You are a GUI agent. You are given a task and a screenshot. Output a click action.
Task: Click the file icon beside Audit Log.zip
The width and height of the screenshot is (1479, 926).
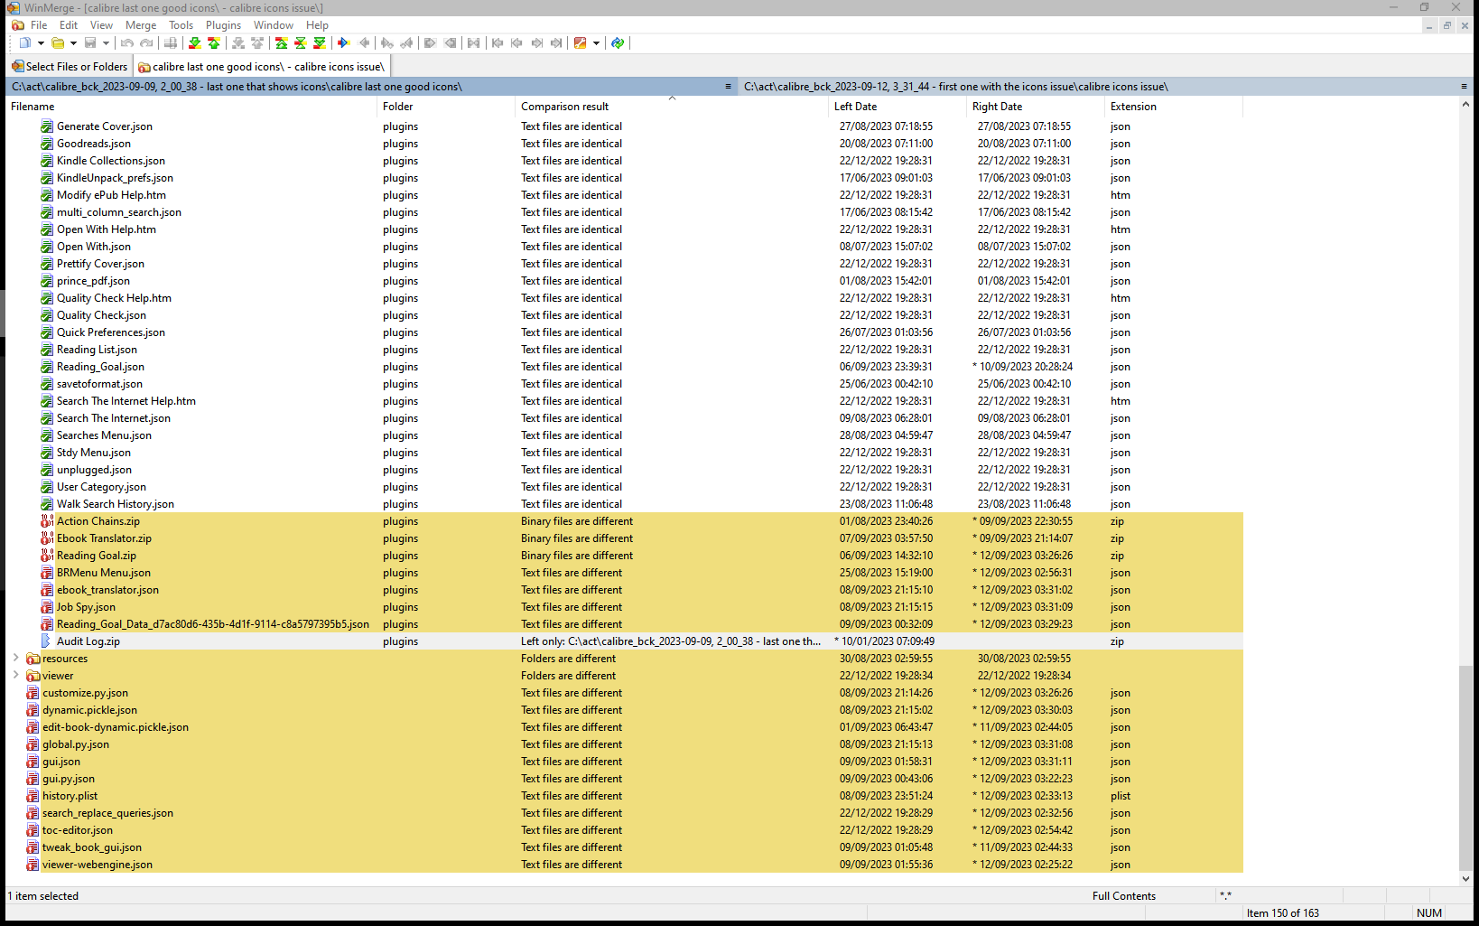[47, 641]
